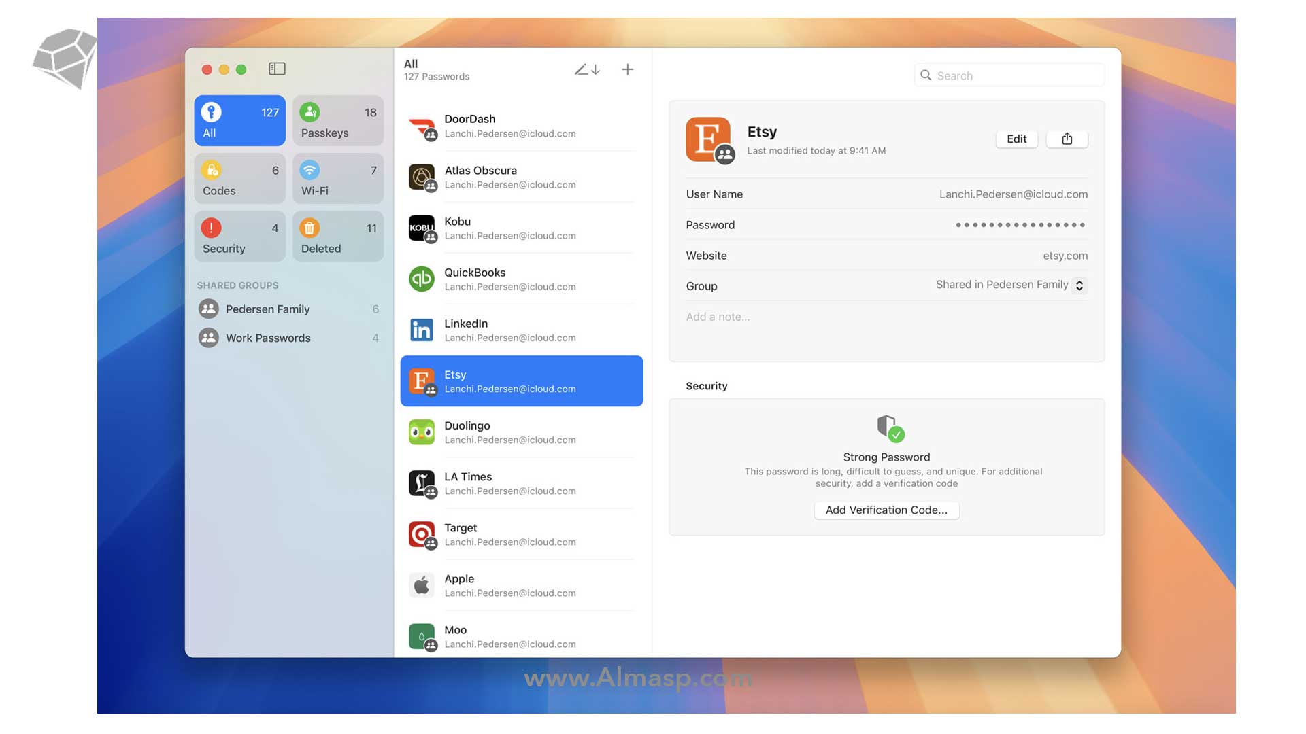Image resolution: width=1306 pixels, height=734 pixels.
Task: Open the Security category
Action: pos(239,236)
